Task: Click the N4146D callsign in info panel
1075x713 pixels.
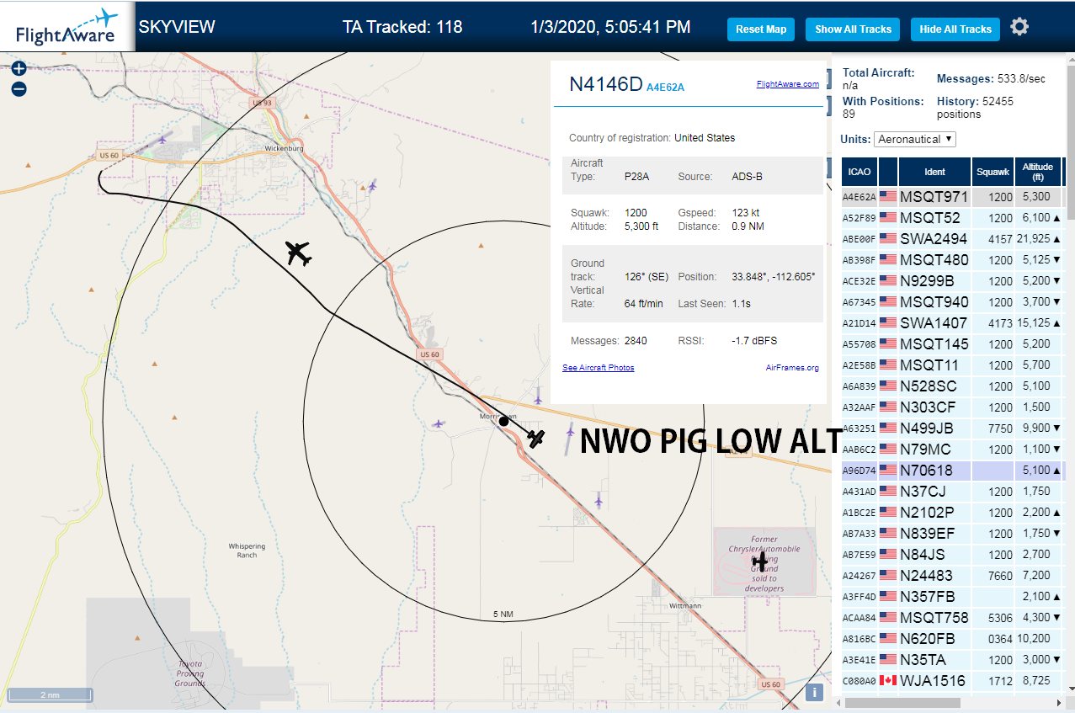Action: click(x=606, y=84)
